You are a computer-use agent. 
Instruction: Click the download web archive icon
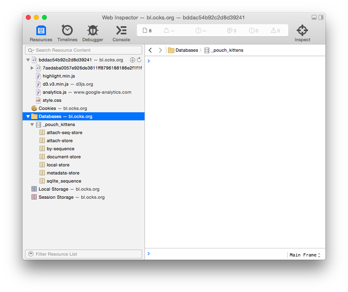[x=132, y=60]
